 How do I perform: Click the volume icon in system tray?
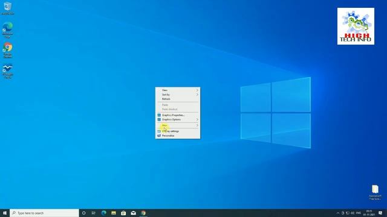coord(353,213)
